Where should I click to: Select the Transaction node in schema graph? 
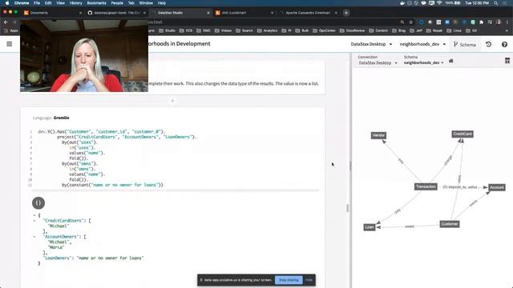tap(426, 186)
